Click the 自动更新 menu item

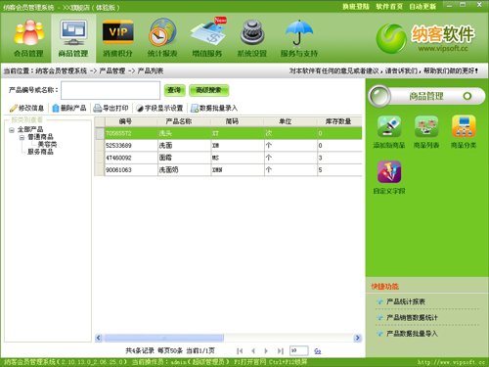click(422, 7)
